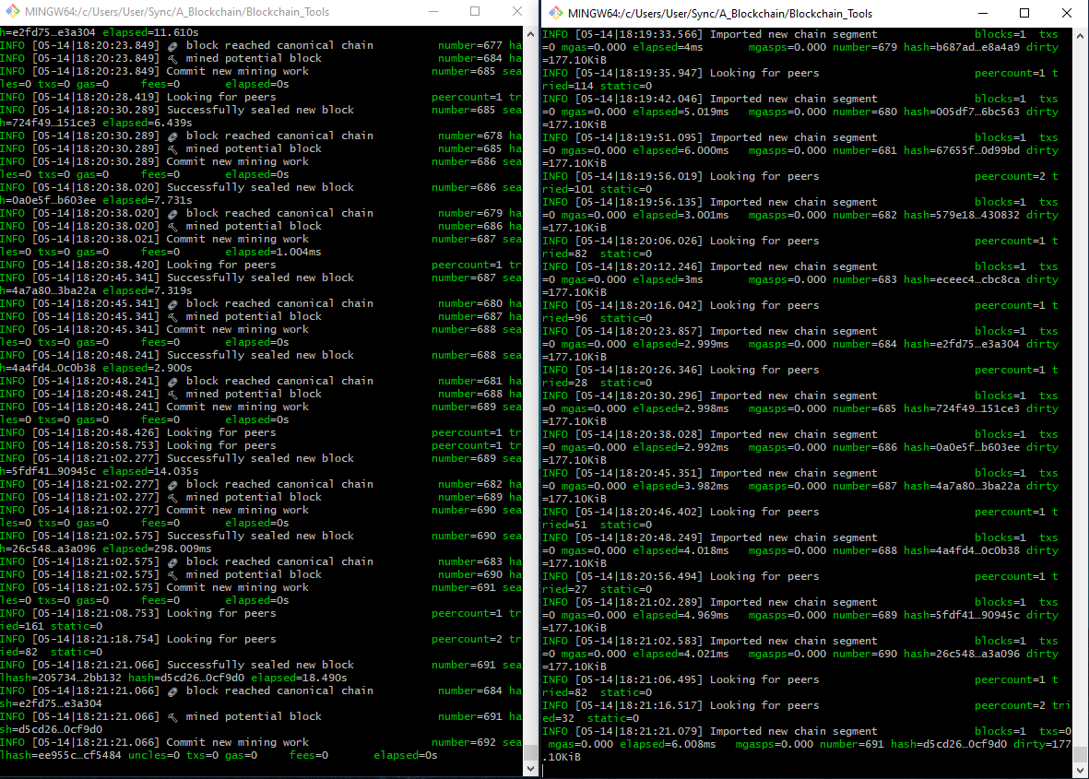Click 'h=724f49…151ce3 elapsed=6.439s' in left terminal
1089x779 pixels.
tap(96, 123)
